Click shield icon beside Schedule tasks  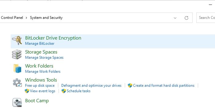click(63, 91)
